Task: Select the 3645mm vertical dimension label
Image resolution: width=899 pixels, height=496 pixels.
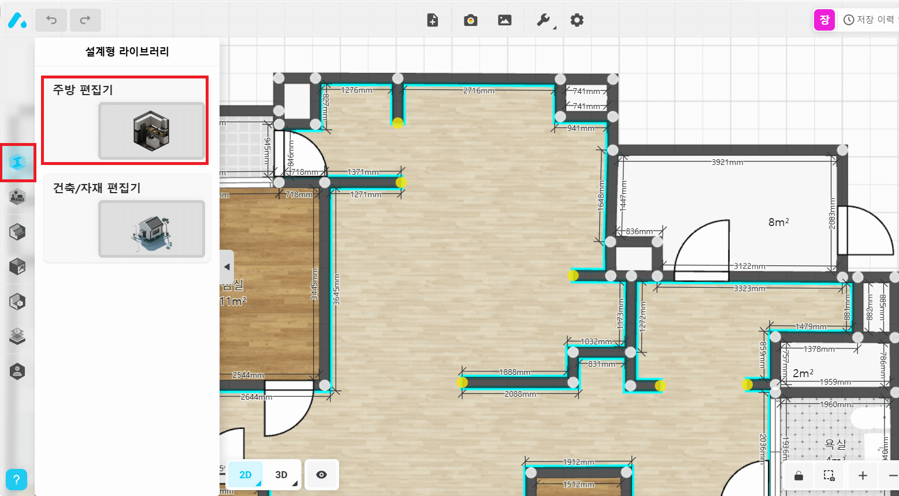Action: [x=336, y=289]
